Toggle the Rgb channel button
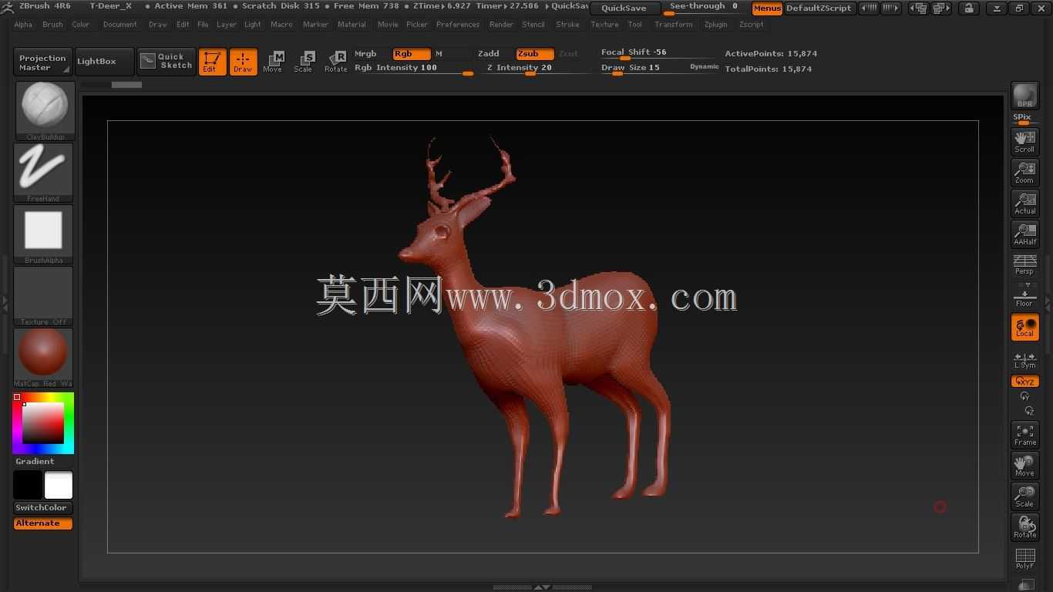The height and width of the screenshot is (592, 1053). pos(412,53)
